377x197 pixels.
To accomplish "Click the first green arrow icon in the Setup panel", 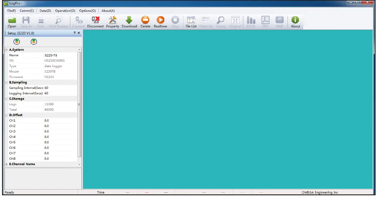I will coord(17,42).
